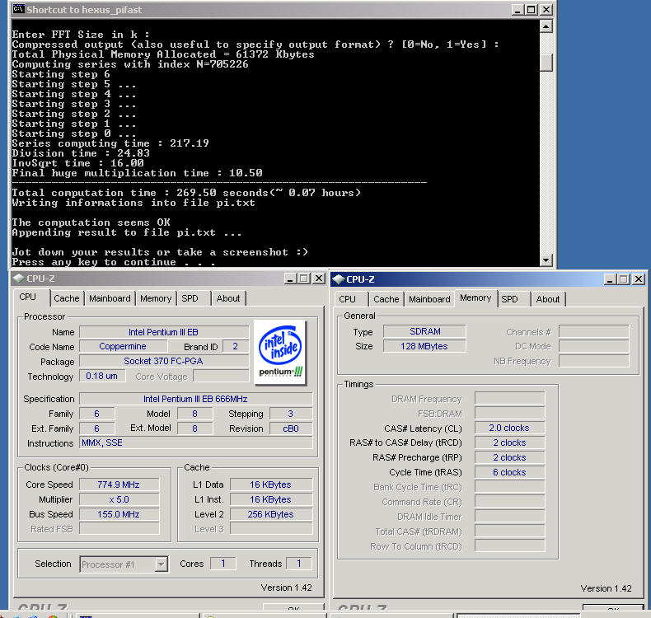
Task: Click the Level 2 cache value '256 KBytes'
Action: [270, 514]
